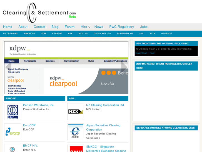Viewport: 202px width, 152px height.
Task: Click the EUROPE section header
Action: [x=35, y=98]
